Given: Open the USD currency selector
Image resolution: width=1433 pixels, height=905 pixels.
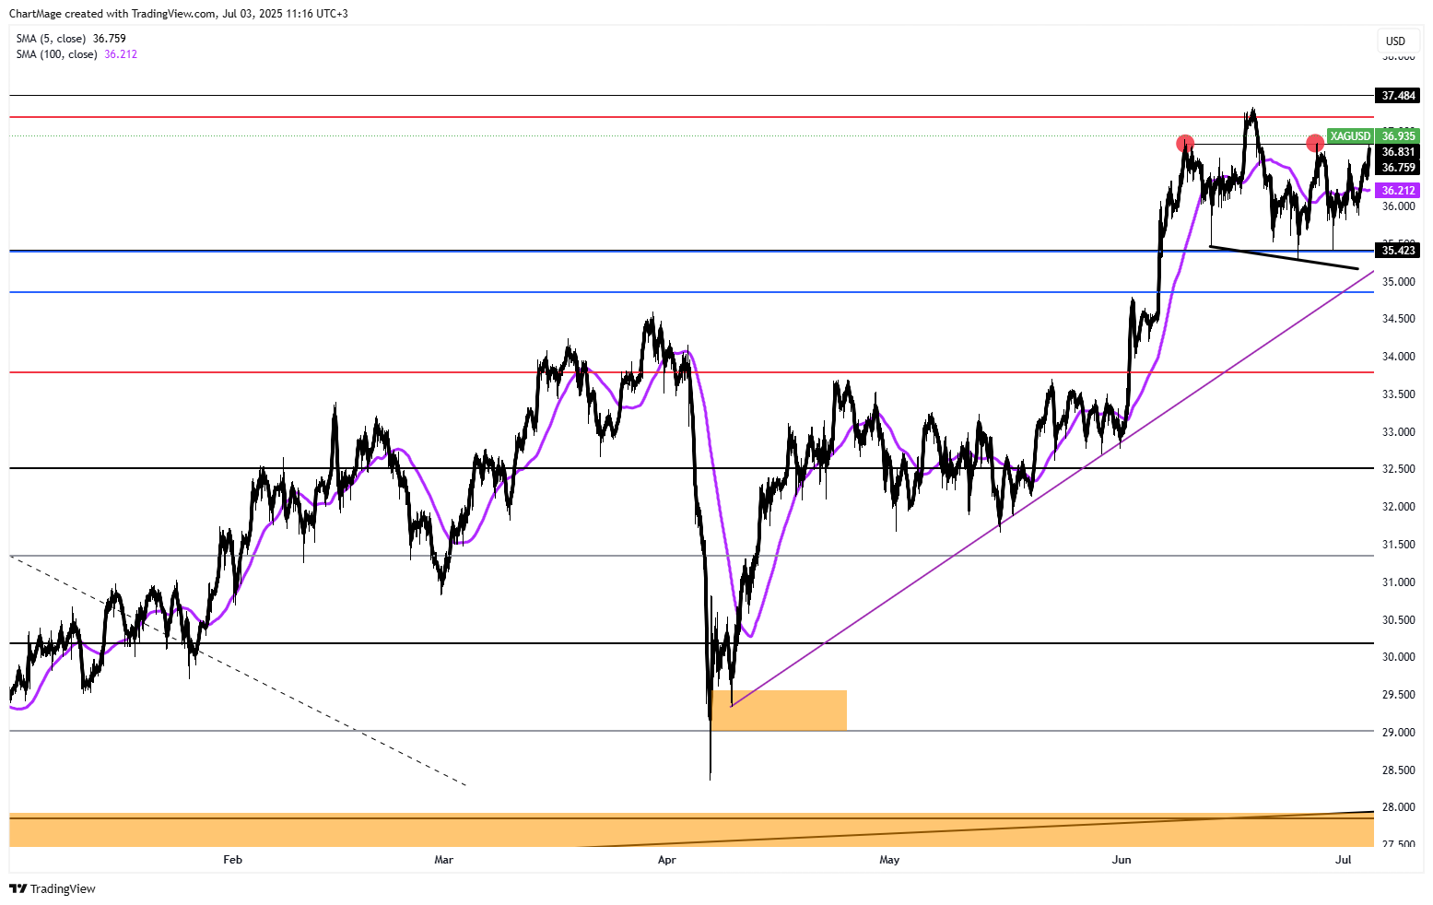Looking at the screenshot, I should click(1396, 41).
